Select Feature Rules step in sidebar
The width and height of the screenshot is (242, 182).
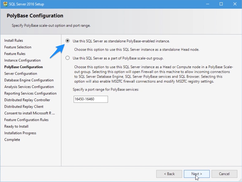tap(15, 54)
